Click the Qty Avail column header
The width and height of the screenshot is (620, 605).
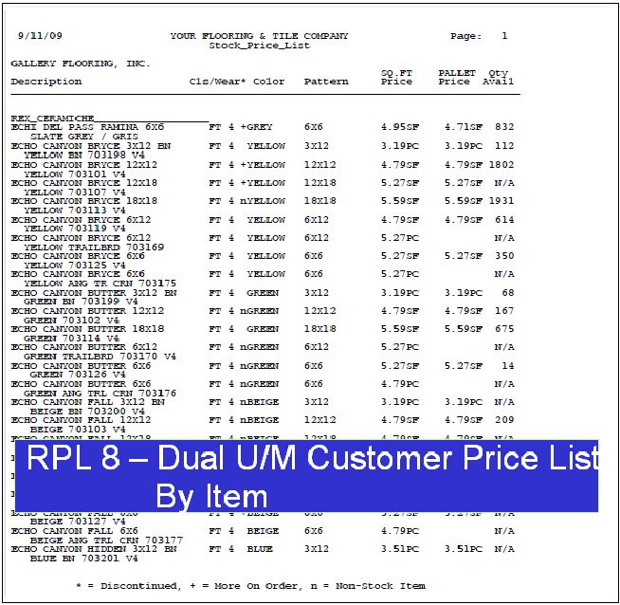coord(498,77)
